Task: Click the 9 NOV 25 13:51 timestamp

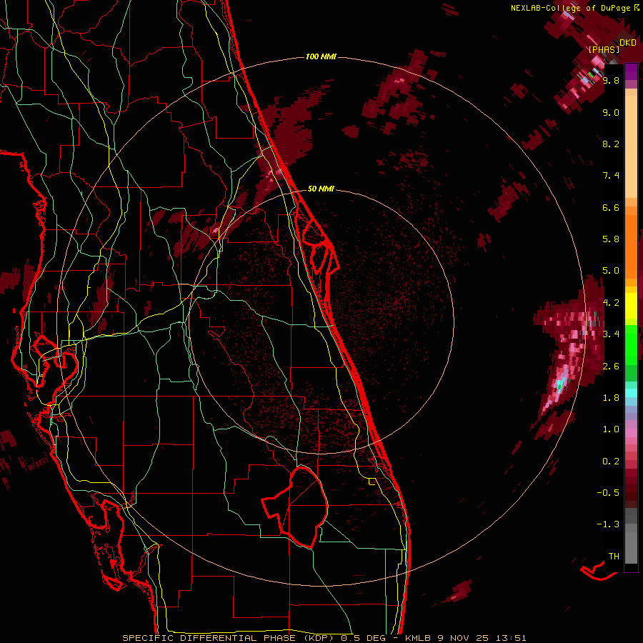Action: (x=482, y=638)
